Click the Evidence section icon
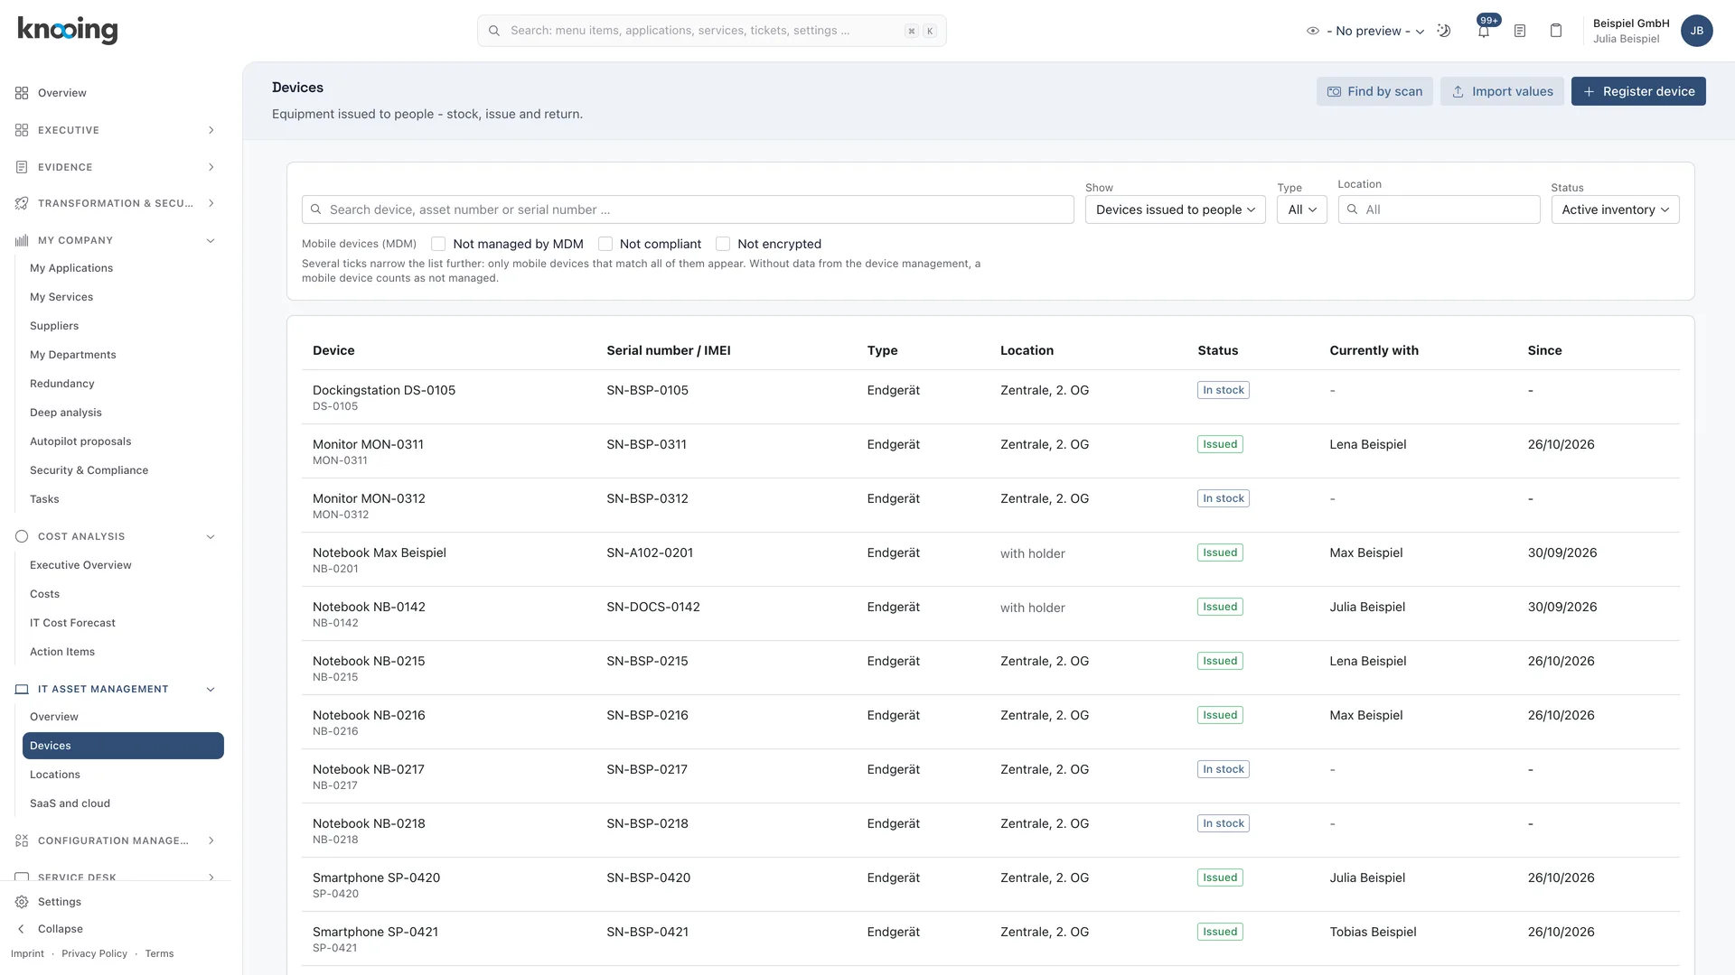Screen dimensions: 1735x975 coord(22,167)
